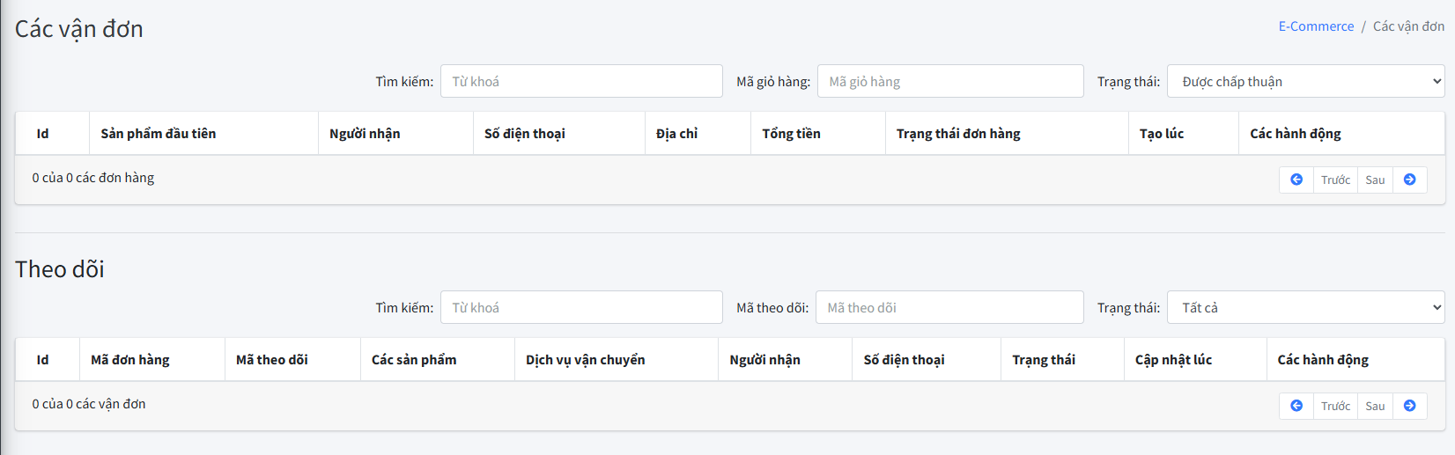Focus the Mã giỏ hàng input field
1455x455 pixels.
[x=950, y=81]
